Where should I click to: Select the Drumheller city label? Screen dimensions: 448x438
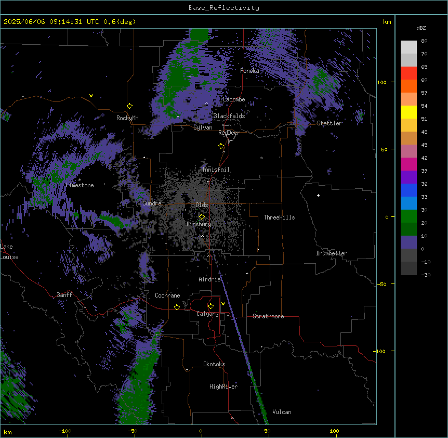coord(332,253)
